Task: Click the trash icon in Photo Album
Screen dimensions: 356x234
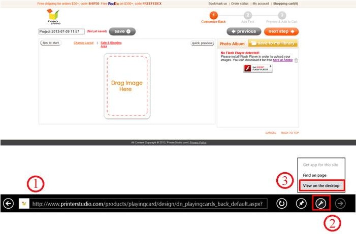Action: (x=296, y=60)
